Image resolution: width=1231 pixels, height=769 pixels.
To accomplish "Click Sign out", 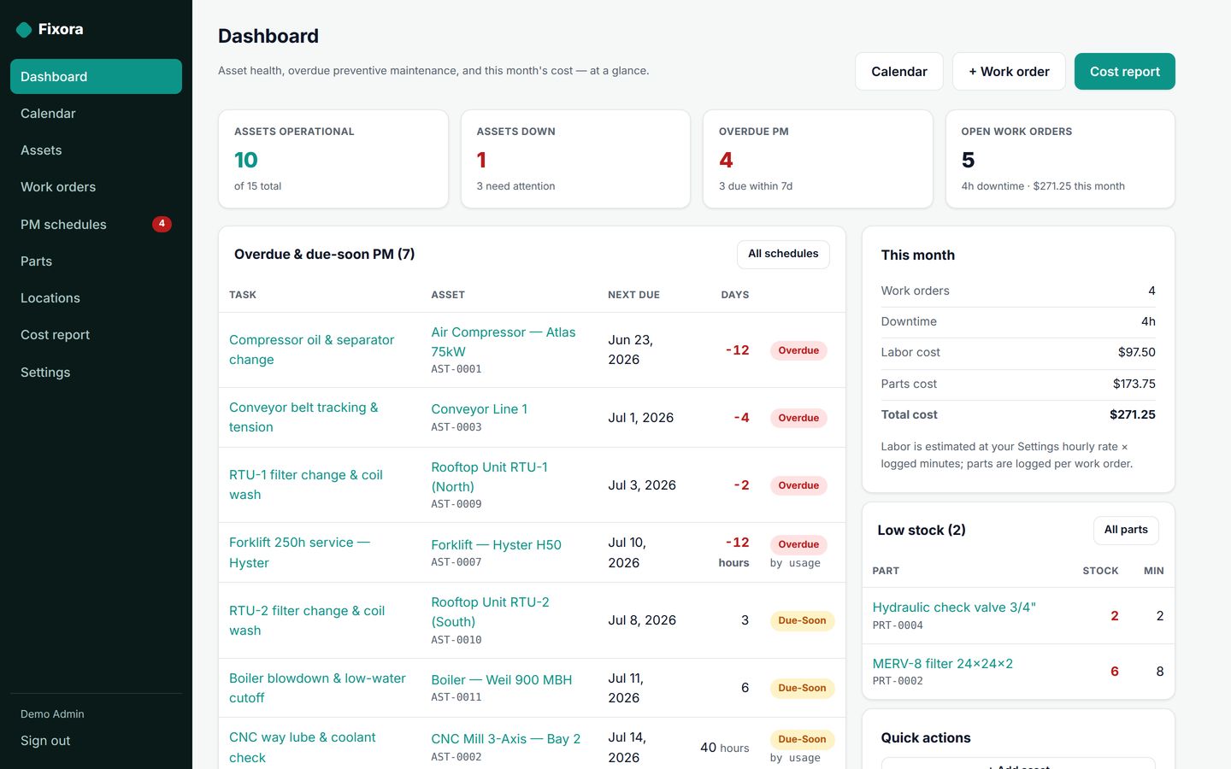I will tap(45, 741).
